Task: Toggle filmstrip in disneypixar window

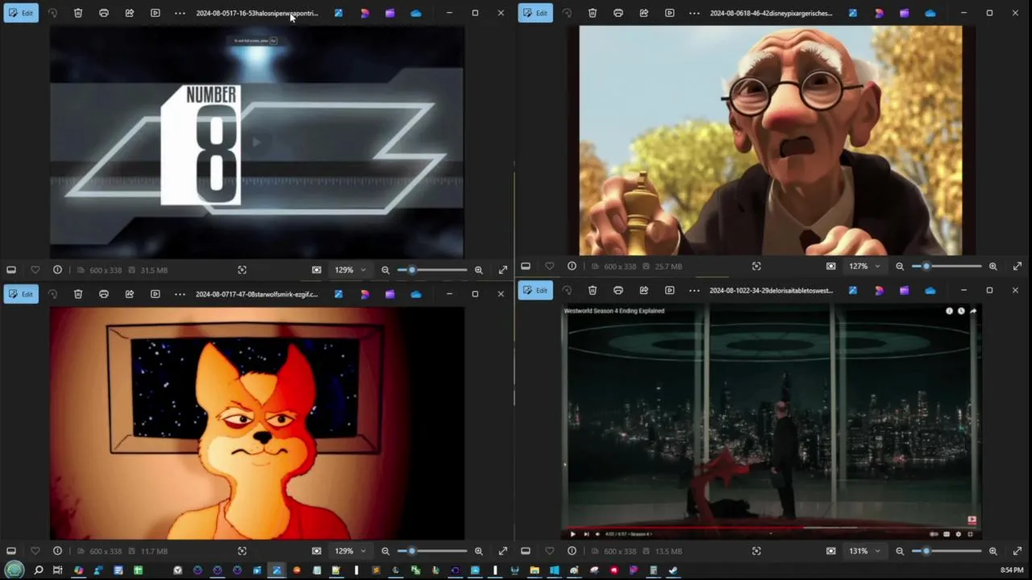Action: (526, 266)
